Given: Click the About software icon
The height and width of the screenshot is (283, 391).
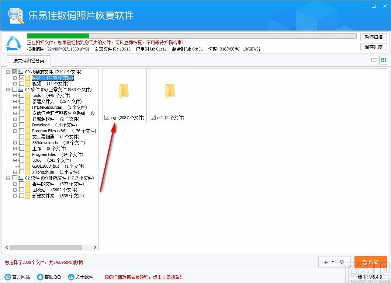Looking at the screenshot, I should pyautogui.click(x=71, y=277).
